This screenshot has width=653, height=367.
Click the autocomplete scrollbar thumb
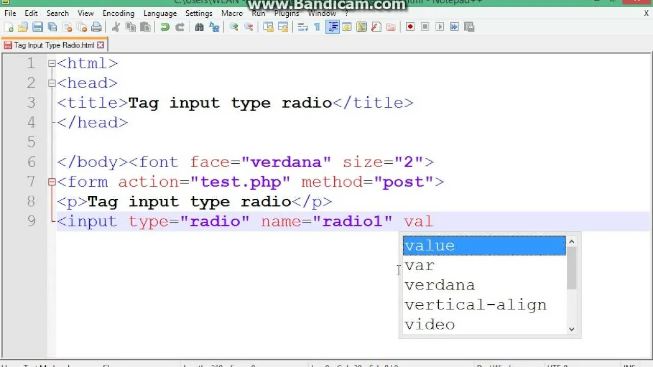point(571,268)
